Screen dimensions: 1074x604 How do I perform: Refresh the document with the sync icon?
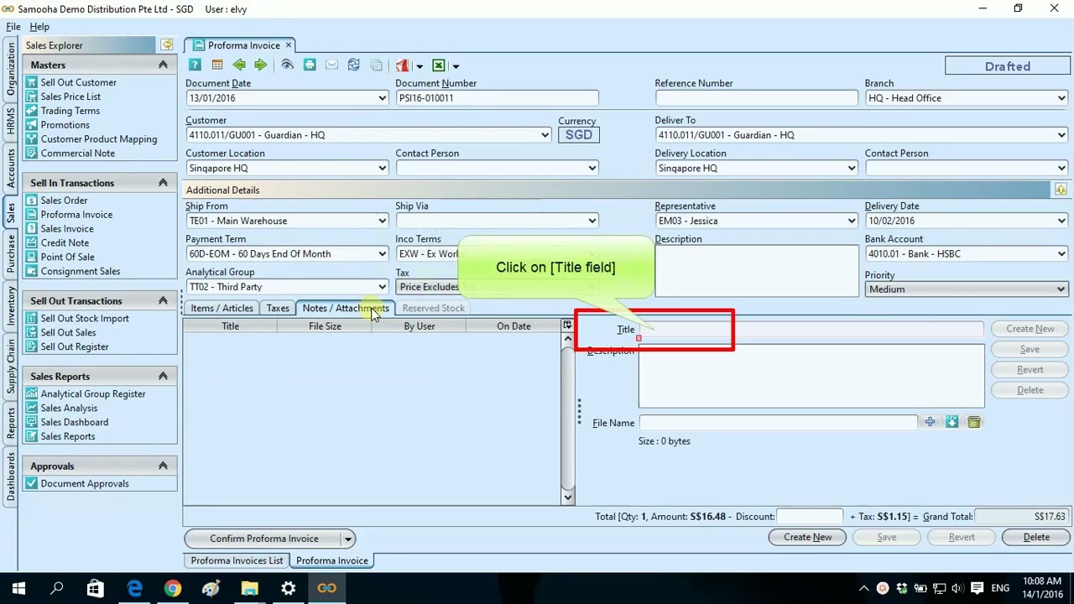353,65
